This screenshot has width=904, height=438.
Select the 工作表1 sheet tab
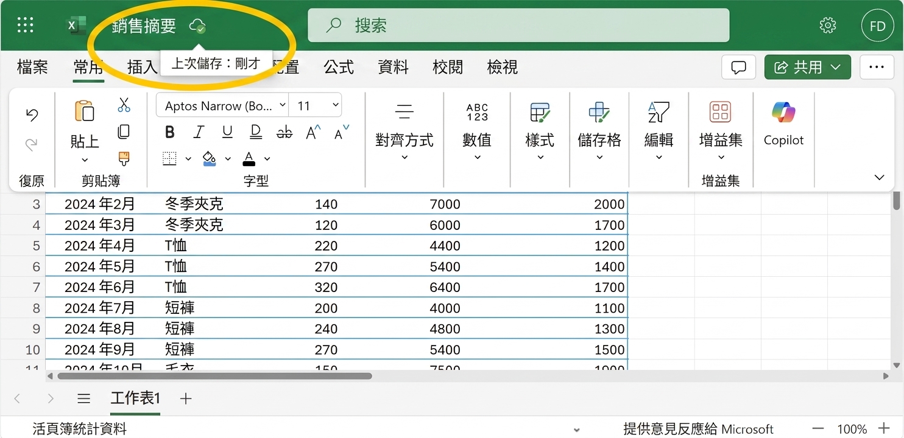pyautogui.click(x=135, y=399)
